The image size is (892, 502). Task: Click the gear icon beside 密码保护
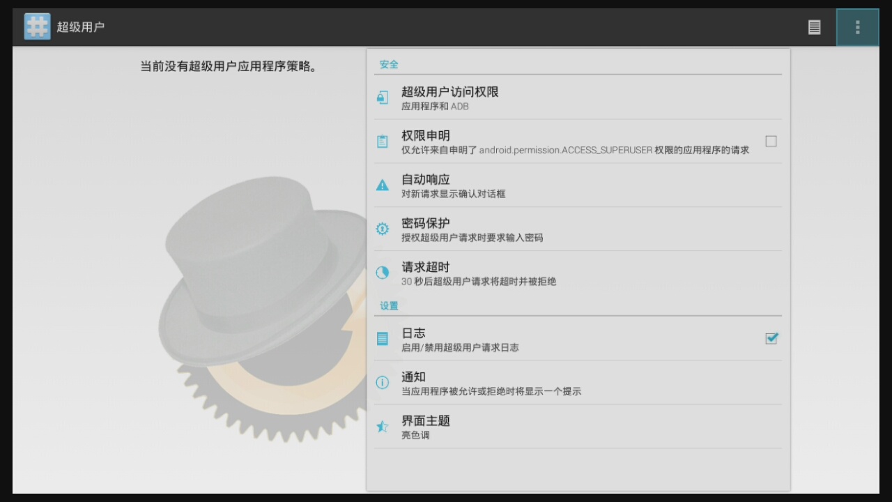pos(382,229)
